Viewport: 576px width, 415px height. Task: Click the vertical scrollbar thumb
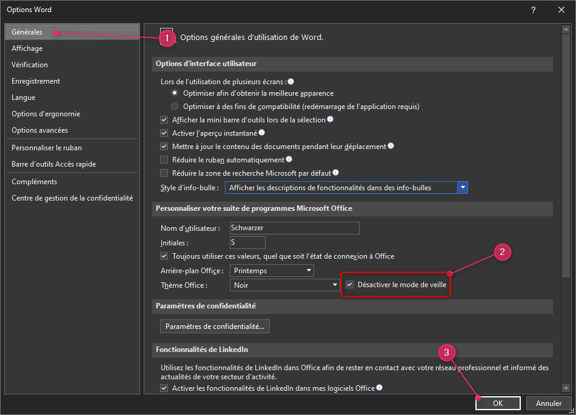pyautogui.click(x=566, y=156)
